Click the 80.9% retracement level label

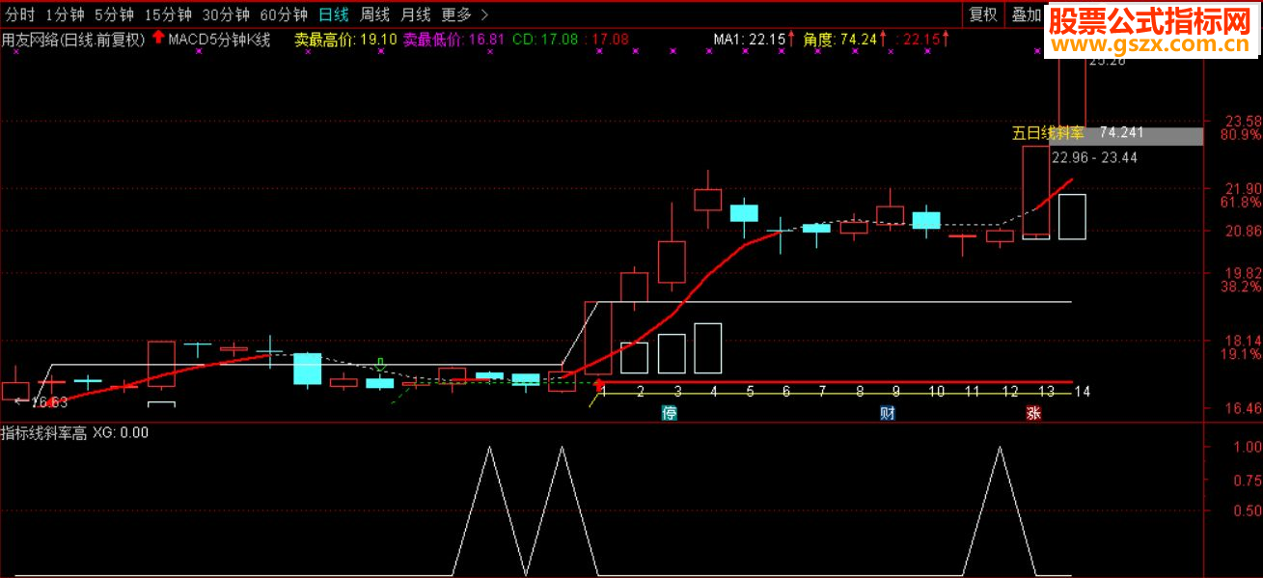click(1240, 135)
